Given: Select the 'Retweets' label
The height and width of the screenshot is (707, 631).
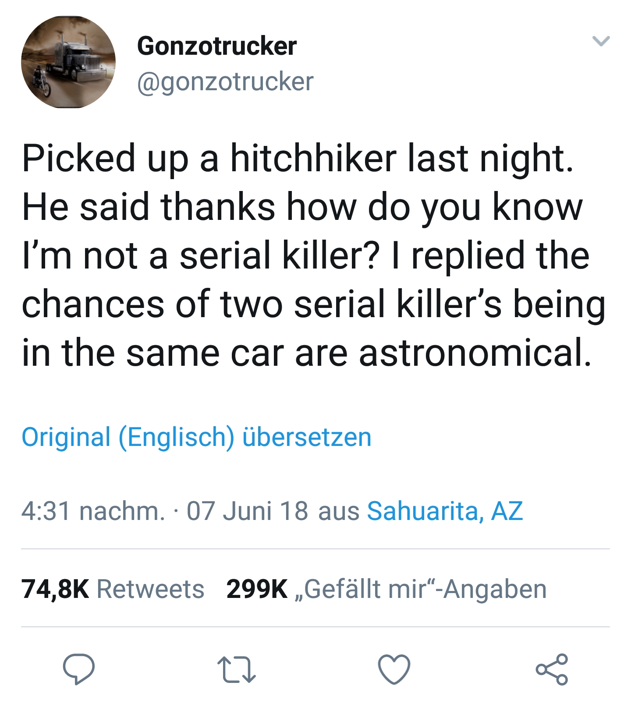Looking at the screenshot, I should pyautogui.click(x=150, y=589).
